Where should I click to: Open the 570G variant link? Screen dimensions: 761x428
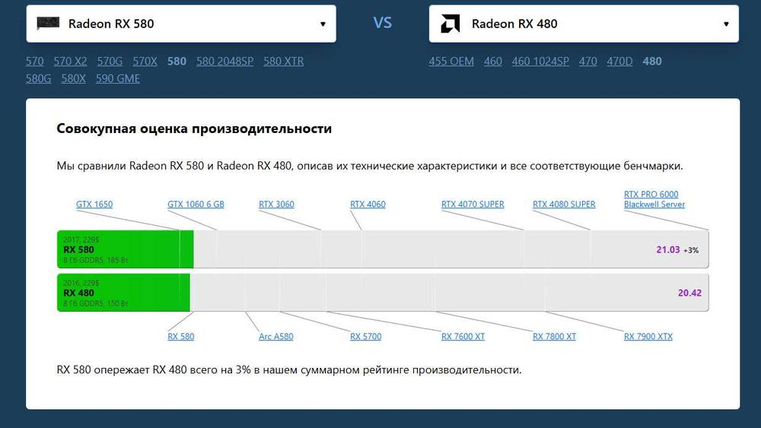110,61
